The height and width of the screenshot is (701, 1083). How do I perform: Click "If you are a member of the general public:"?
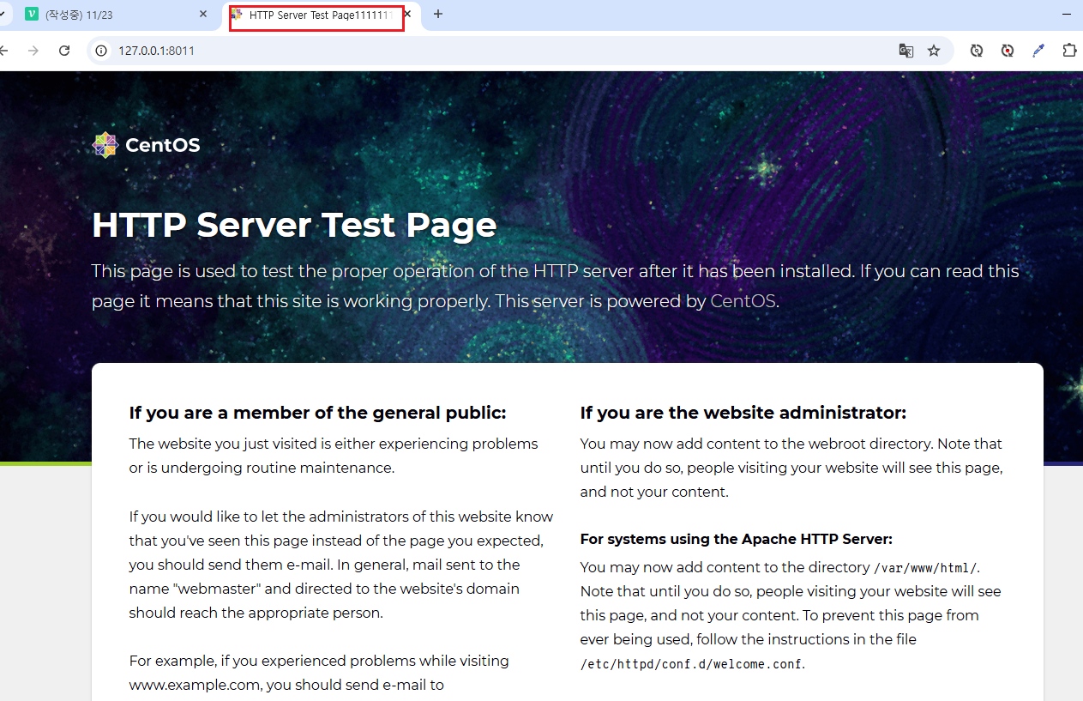(x=317, y=413)
